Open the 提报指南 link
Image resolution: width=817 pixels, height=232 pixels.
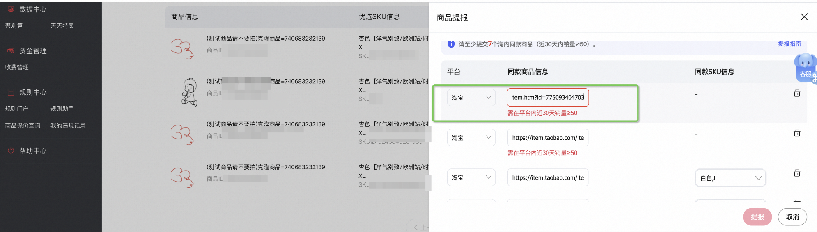tap(789, 44)
